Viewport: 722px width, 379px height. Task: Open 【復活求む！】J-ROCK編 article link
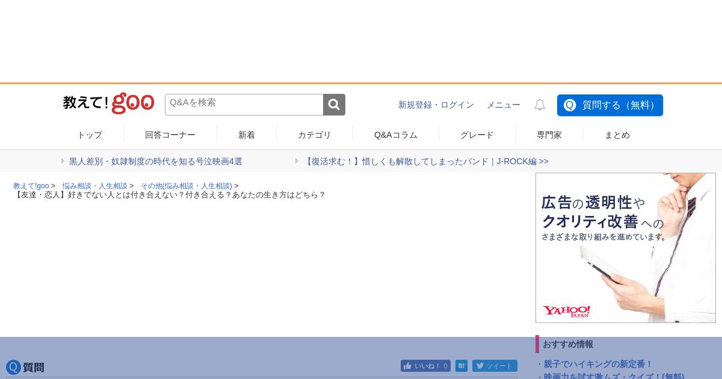pos(426,161)
